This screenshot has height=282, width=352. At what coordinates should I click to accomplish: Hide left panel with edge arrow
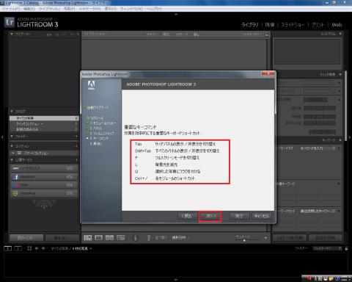click(x=2, y=137)
